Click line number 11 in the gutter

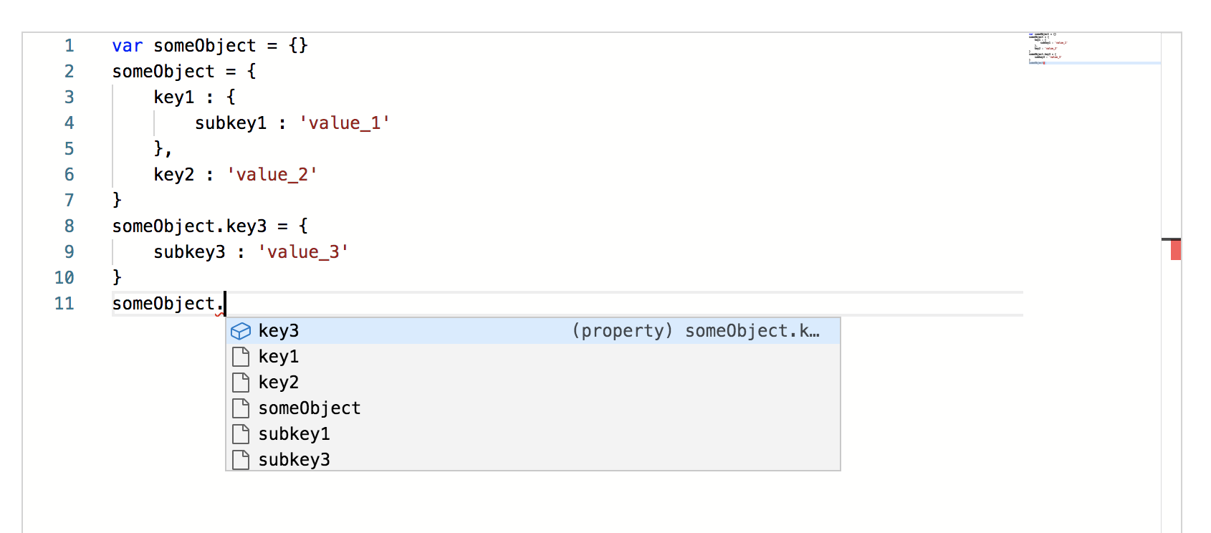click(x=64, y=304)
